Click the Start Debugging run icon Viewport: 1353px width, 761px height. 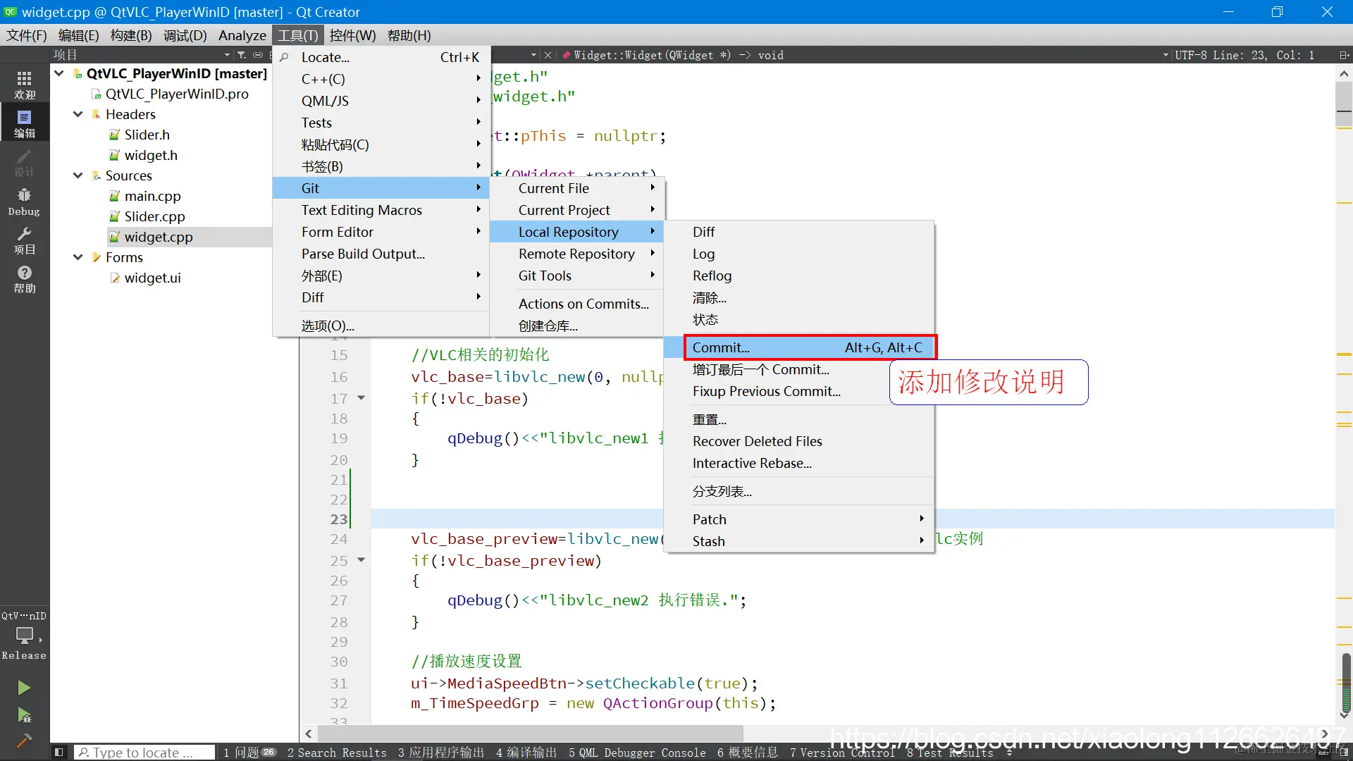[x=24, y=716]
